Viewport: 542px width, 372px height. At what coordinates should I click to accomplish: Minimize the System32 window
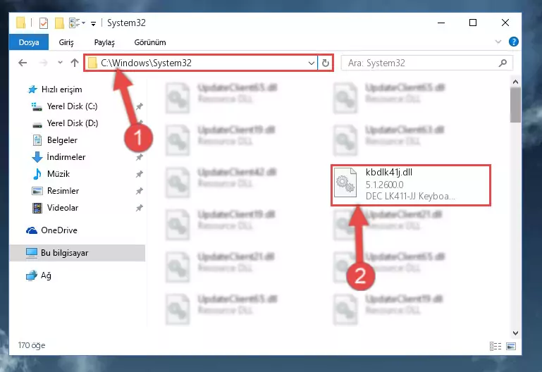[x=441, y=23]
